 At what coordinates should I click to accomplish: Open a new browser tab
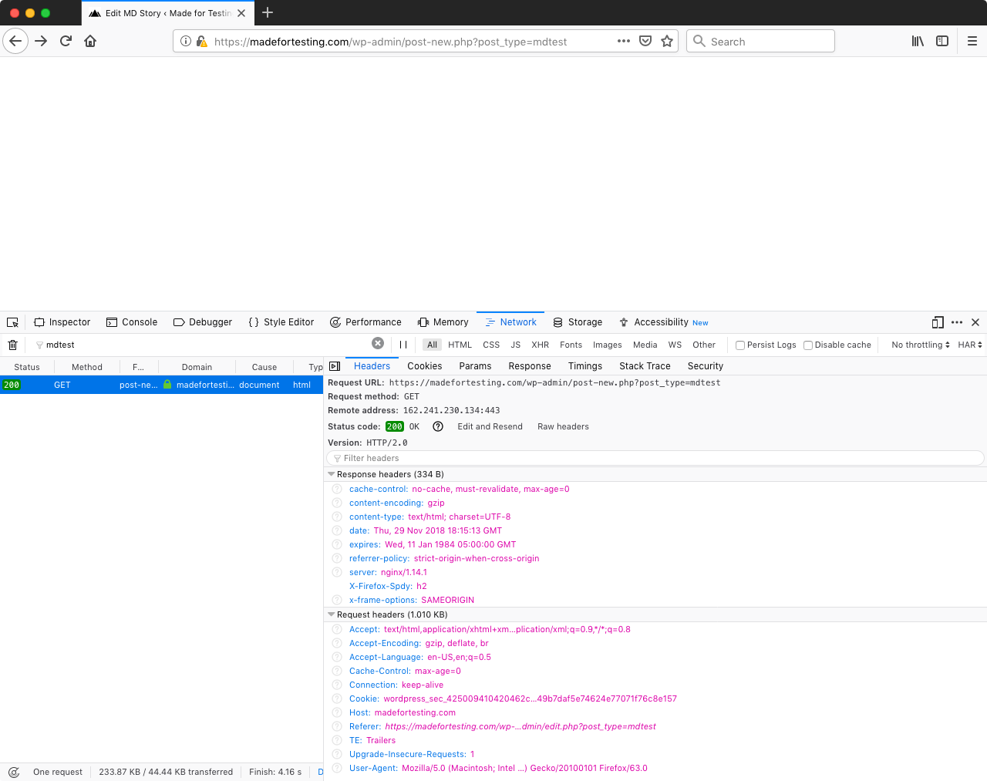[x=268, y=12]
